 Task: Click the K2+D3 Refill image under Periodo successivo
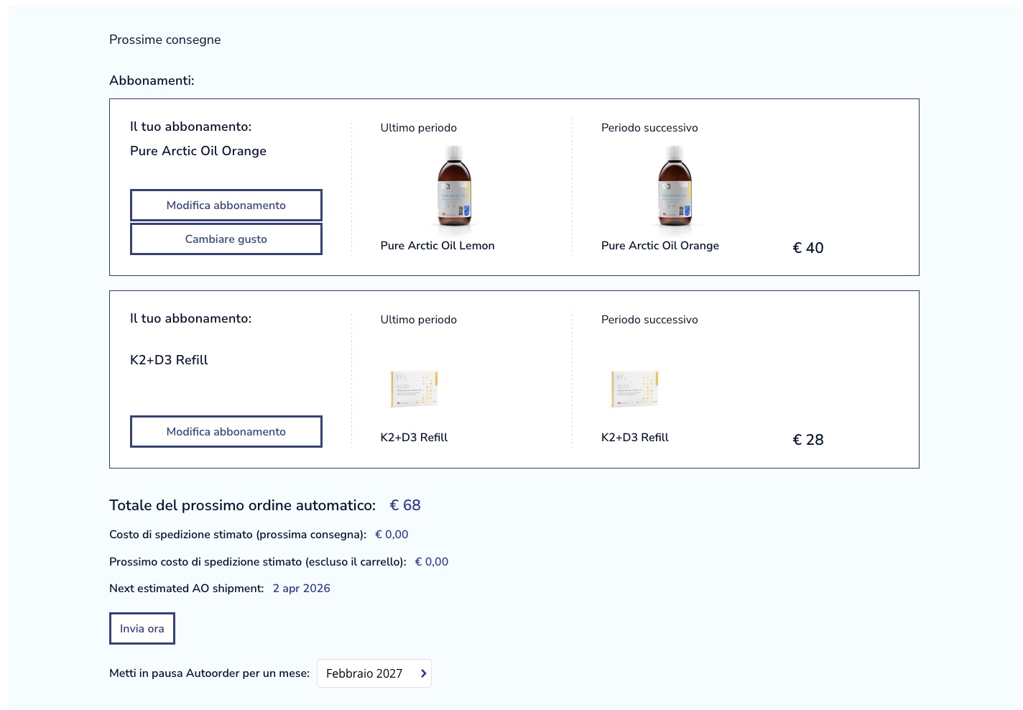pos(635,389)
